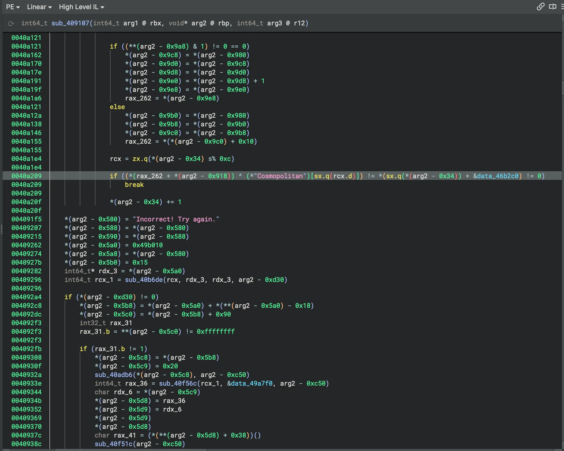Screen dimensions: 564x451
Task: Open the High Level IL dropdown
Action: click(x=81, y=7)
